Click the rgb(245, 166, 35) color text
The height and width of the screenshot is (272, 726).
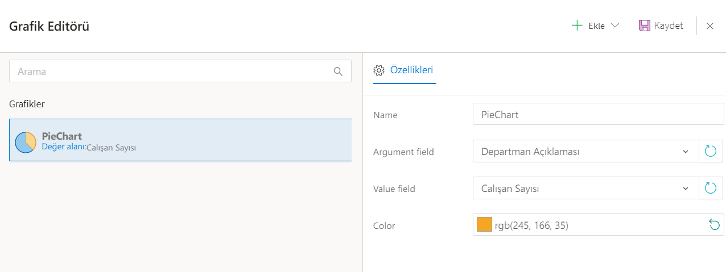531,225
